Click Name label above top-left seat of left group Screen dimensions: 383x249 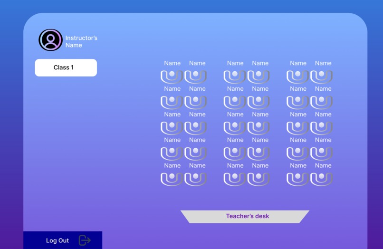point(172,63)
